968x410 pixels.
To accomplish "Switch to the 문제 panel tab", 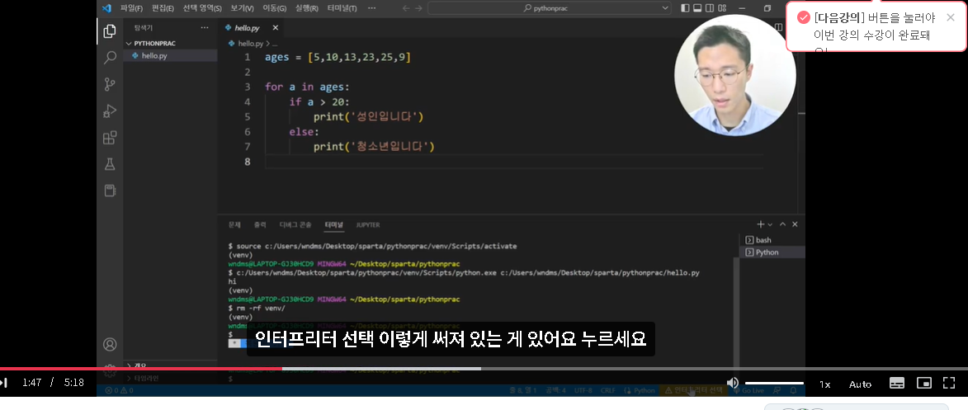I will pos(234,224).
